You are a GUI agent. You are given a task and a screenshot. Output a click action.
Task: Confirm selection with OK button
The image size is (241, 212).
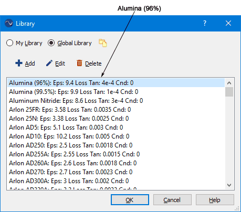click(130, 199)
